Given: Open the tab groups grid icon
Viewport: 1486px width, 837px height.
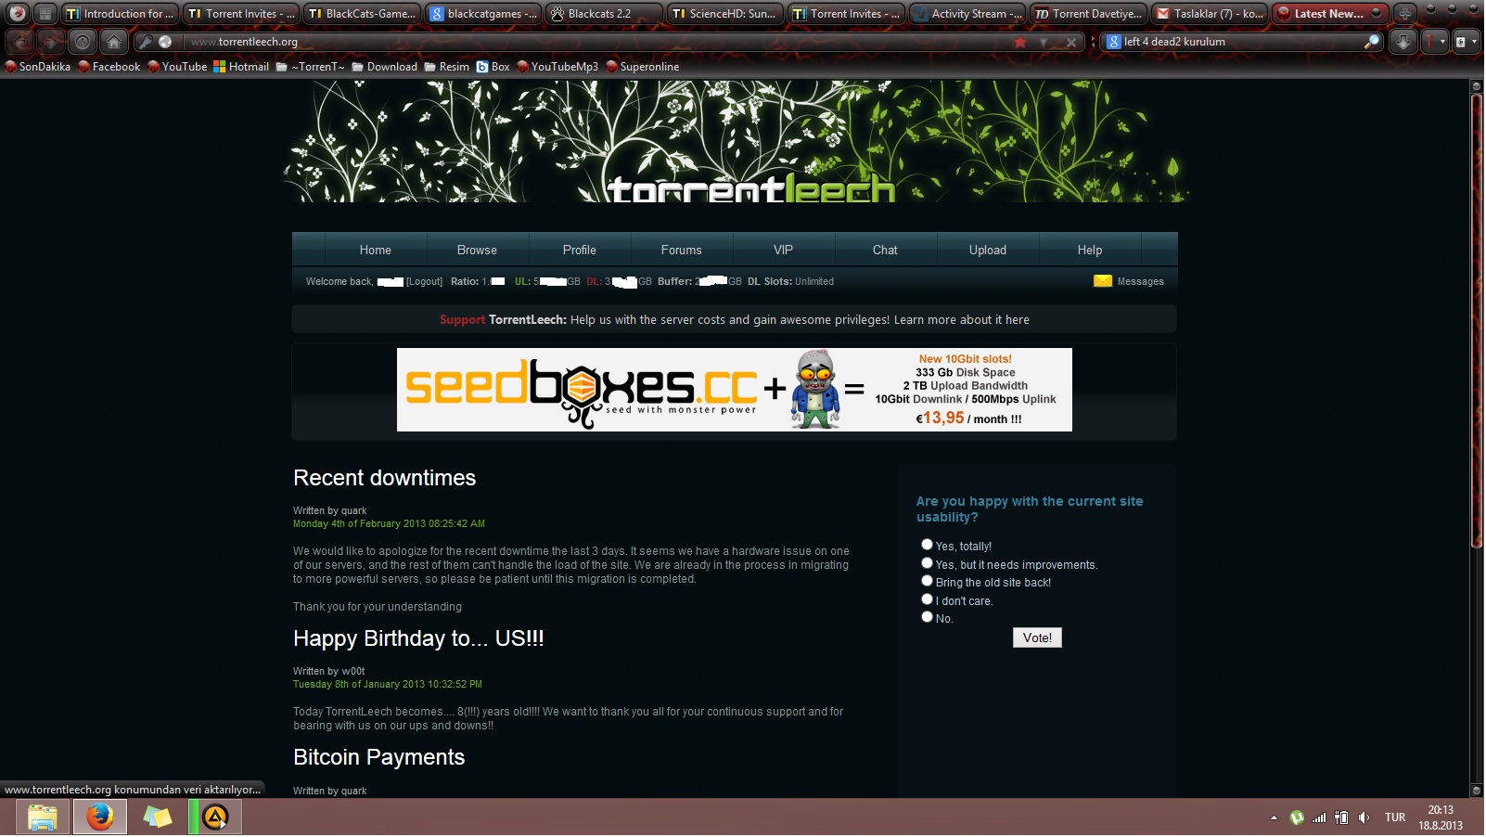Looking at the screenshot, I should (45, 13).
